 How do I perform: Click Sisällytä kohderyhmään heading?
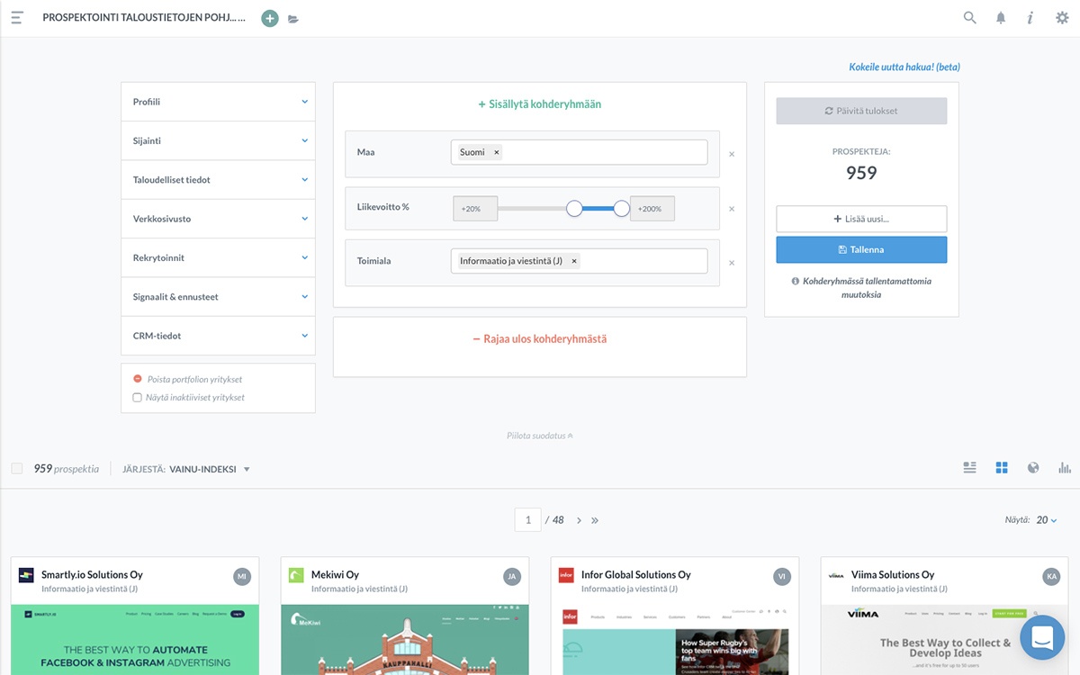click(540, 104)
